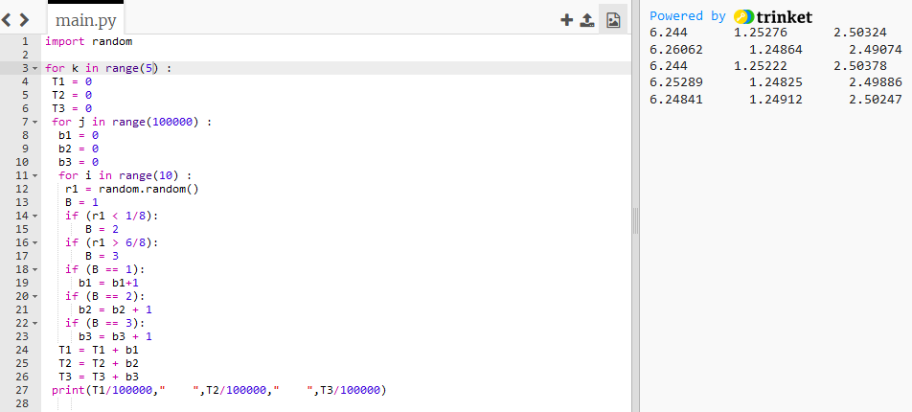The image size is (912, 412).
Task: Click line number 27 in gutter
Action: (23, 391)
